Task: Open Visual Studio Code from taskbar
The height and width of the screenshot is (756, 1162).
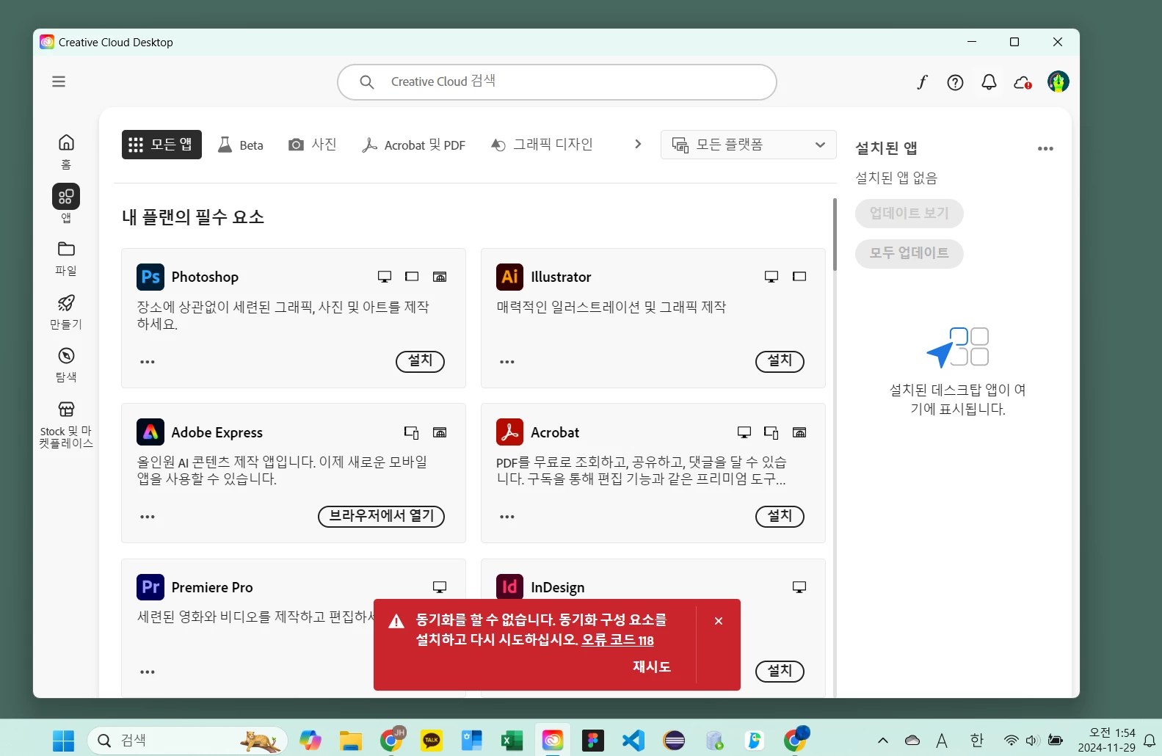Action: (633, 741)
